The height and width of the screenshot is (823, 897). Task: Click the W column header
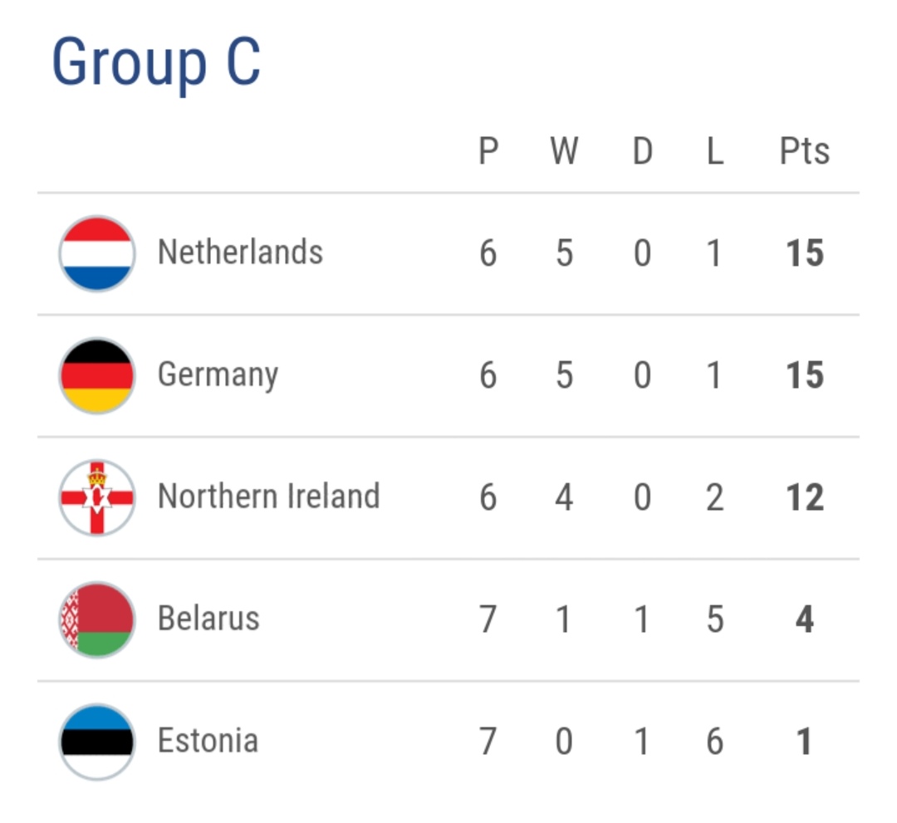(x=564, y=152)
